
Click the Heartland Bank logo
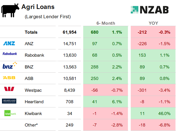(x=9, y=101)
